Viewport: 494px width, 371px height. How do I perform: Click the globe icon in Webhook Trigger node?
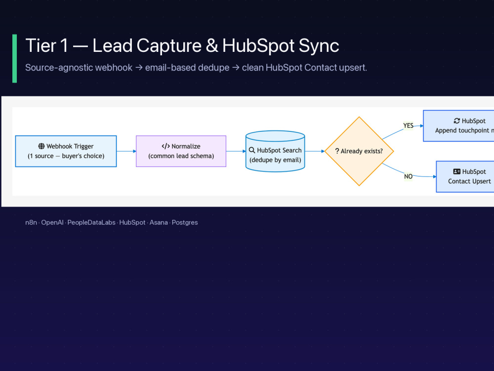point(41,146)
